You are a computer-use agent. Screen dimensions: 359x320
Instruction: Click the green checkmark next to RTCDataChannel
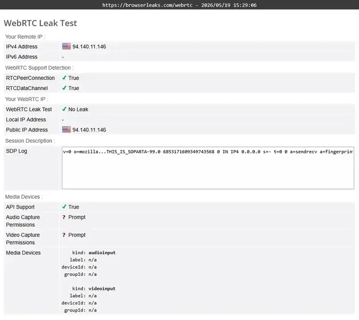64,88
